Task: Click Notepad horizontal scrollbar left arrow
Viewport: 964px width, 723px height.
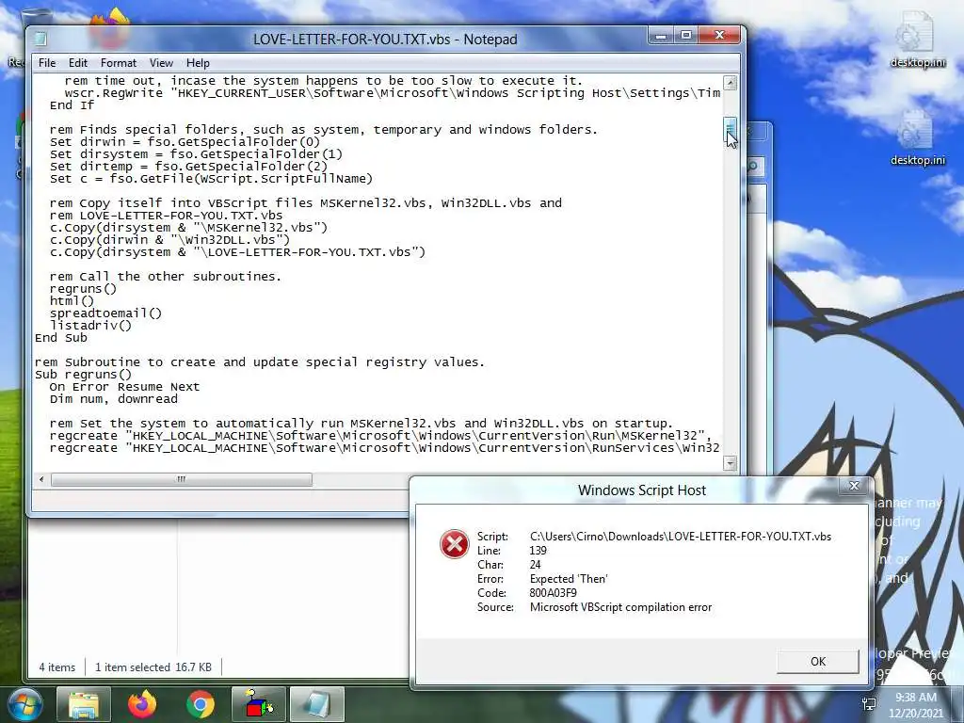Action: point(41,479)
